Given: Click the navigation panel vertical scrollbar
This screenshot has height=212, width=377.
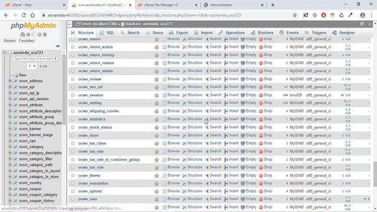Looking at the screenshot, I should (x=64, y=89).
